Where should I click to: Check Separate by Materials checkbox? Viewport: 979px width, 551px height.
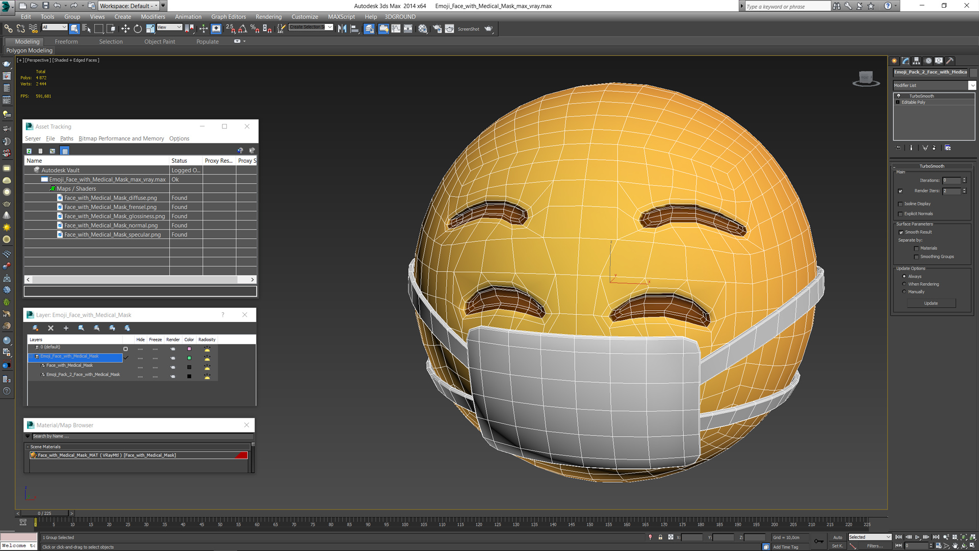(916, 249)
